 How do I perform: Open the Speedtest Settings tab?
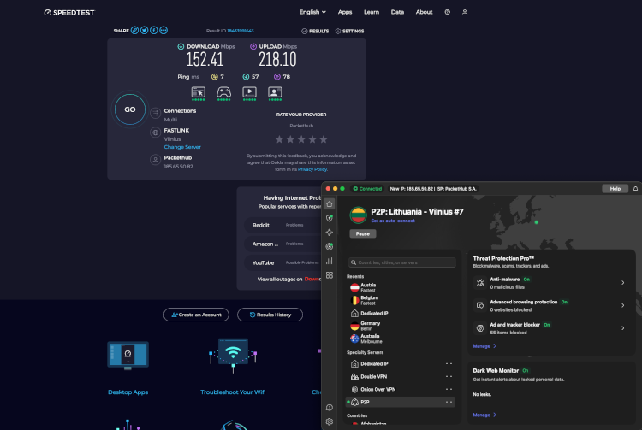349,31
